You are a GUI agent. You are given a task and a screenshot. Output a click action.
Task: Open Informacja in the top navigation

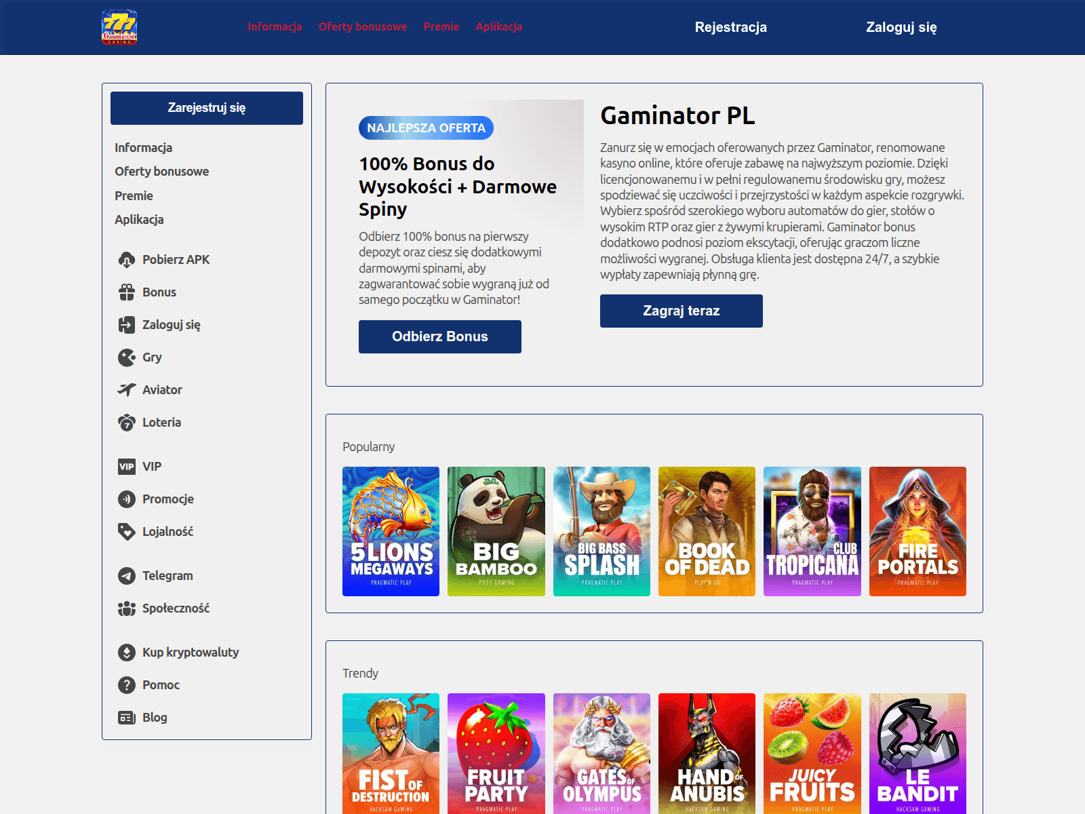tap(275, 26)
